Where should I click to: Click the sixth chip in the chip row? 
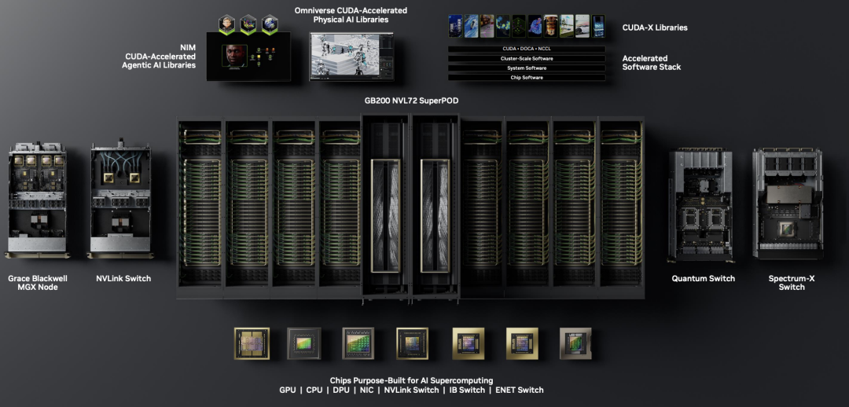click(x=522, y=343)
